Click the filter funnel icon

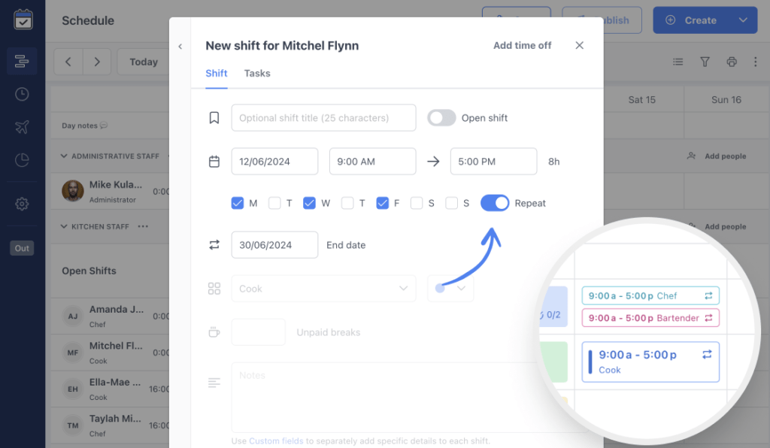pyautogui.click(x=705, y=62)
